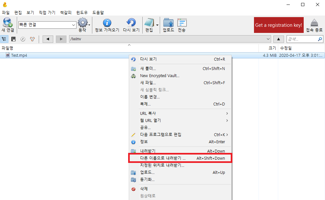Go back with the left arrow button
The height and width of the screenshot is (200, 325).
coord(48,39)
